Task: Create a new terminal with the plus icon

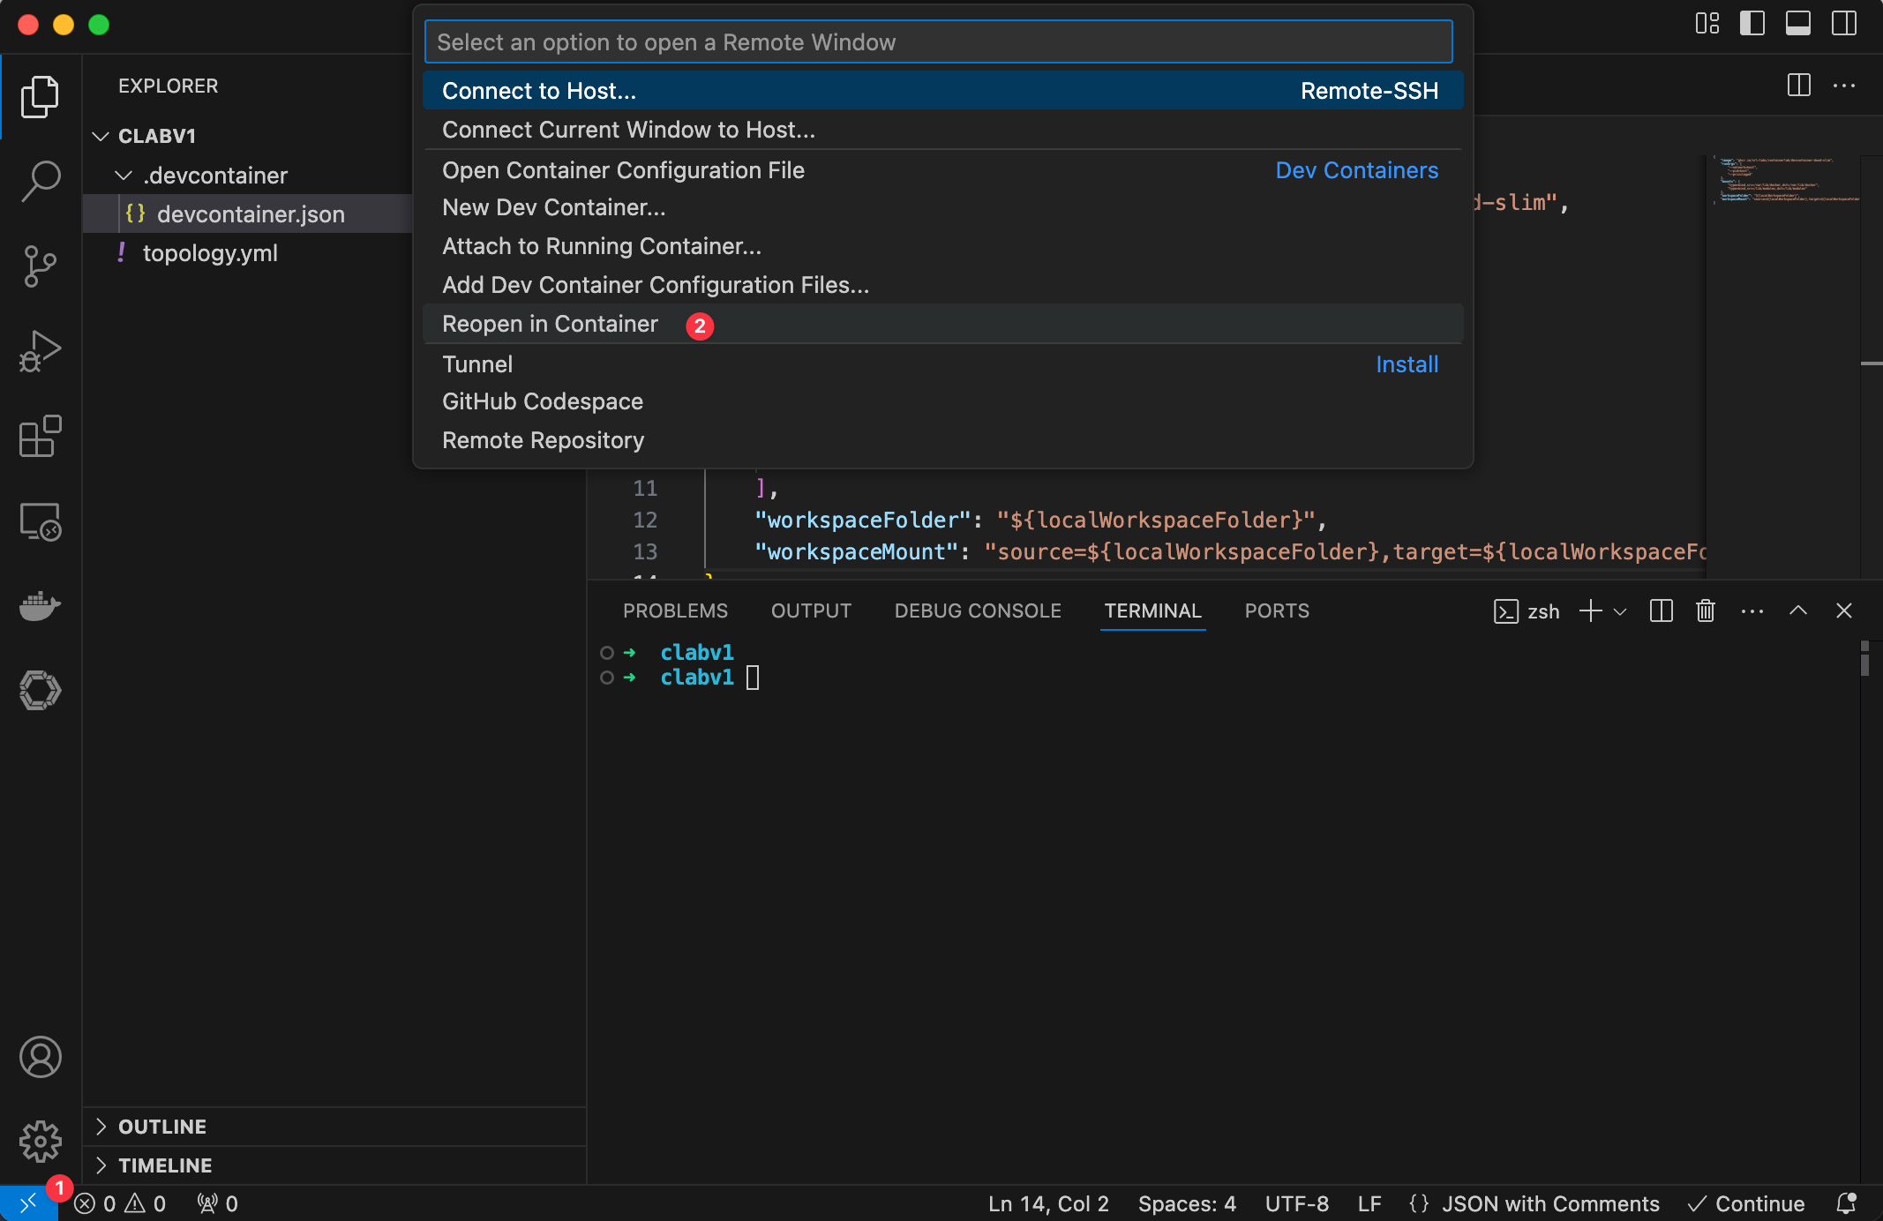Action: [x=1590, y=610]
